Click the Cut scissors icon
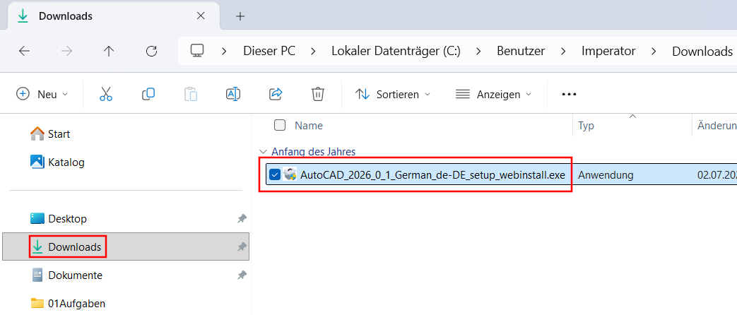Viewport: 737px width, 315px height. coord(106,94)
